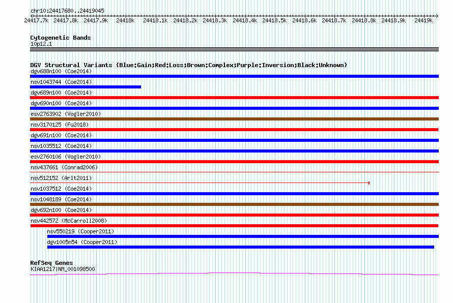Click the 24418.7k ruler position
The width and height of the screenshot is (453, 303).
[334, 20]
